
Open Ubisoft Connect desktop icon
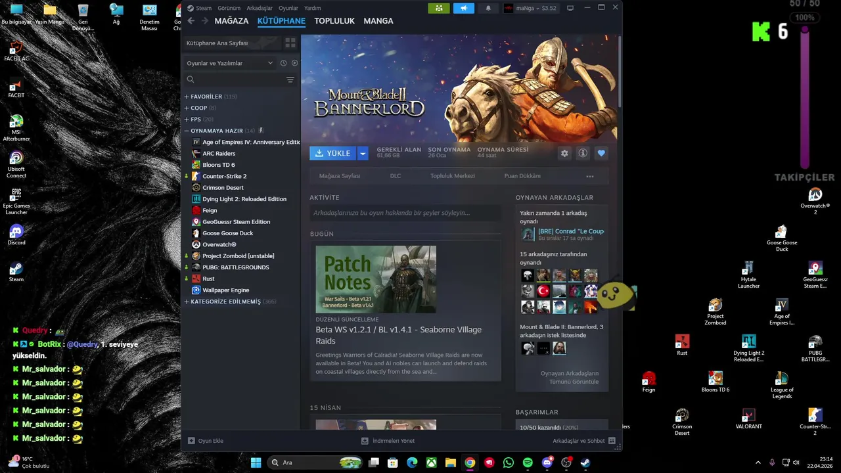click(16, 165)
